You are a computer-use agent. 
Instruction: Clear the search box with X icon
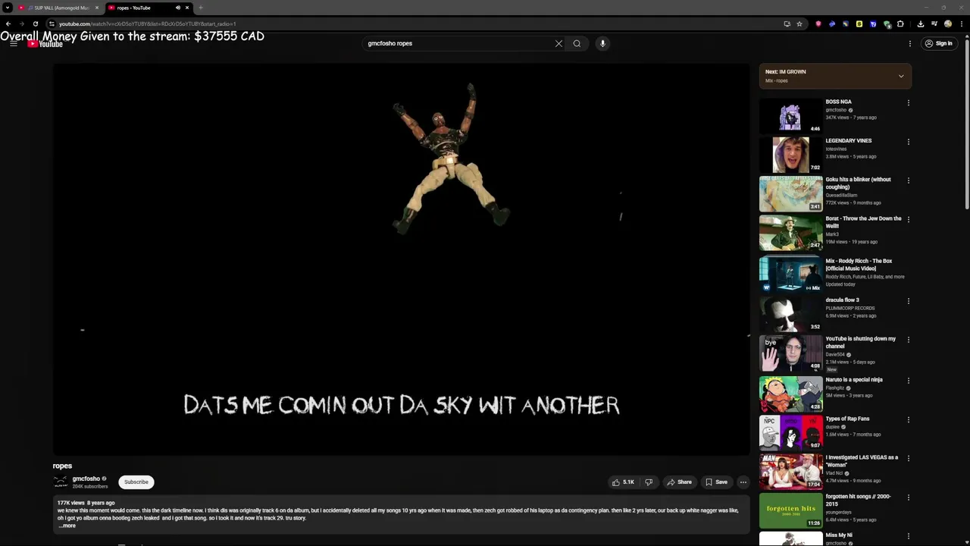coord(559,43)
